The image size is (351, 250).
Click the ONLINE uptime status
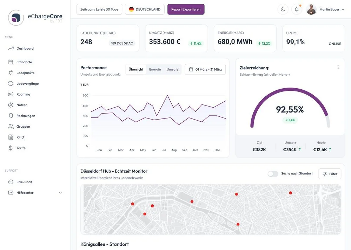[x=335, y=44]
